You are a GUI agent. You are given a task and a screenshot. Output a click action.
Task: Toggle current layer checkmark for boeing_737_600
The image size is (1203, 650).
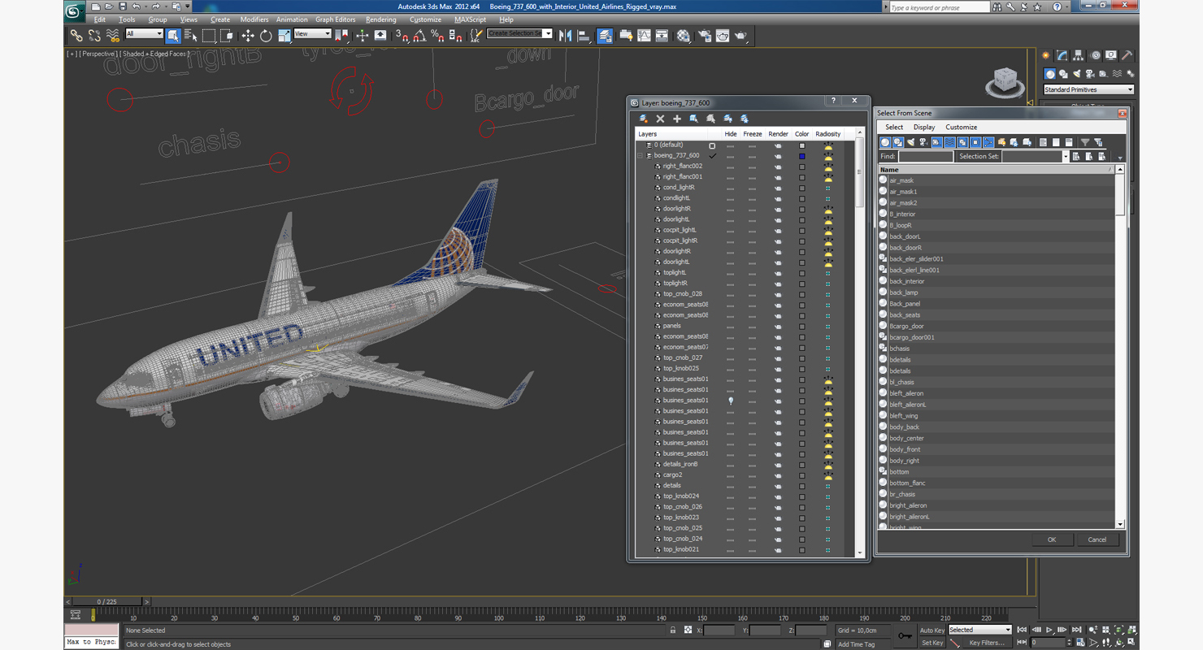pyautogui.click(x=712, y=156)
